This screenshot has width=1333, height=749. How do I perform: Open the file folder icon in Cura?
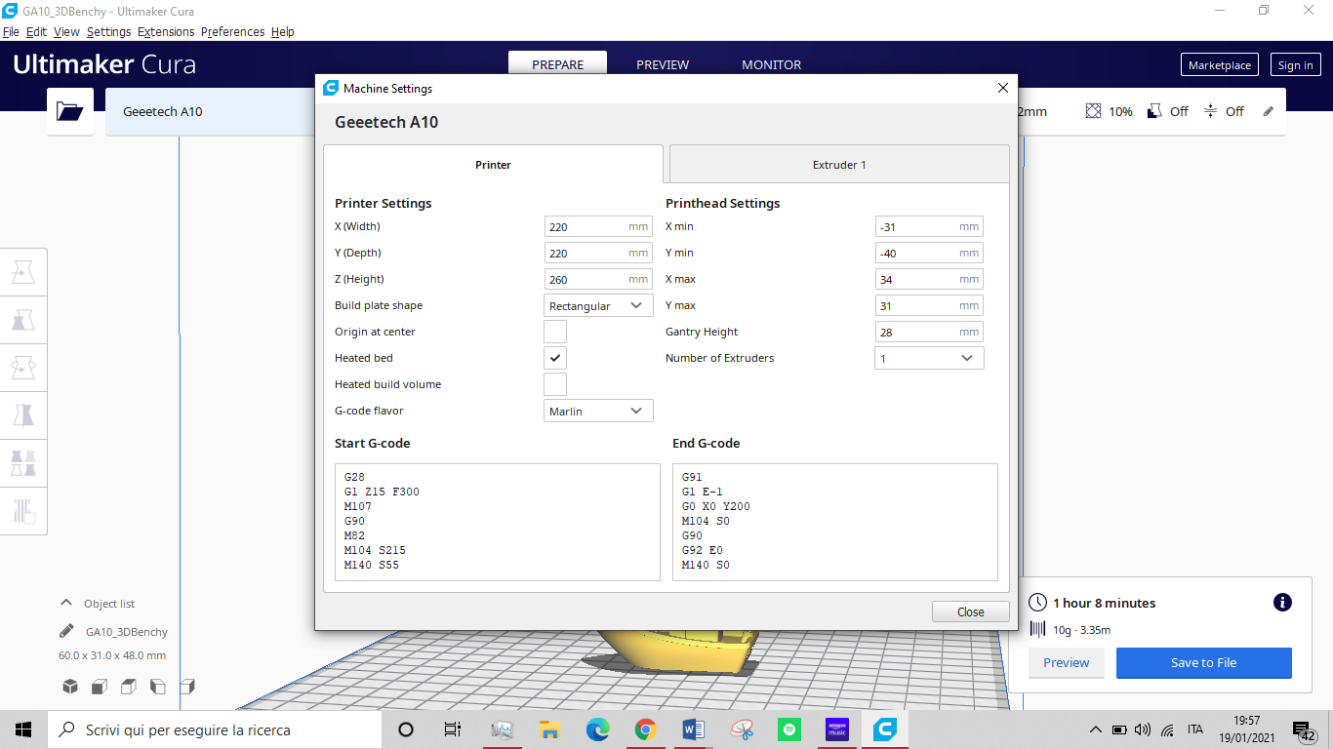(x=70, y=111)
